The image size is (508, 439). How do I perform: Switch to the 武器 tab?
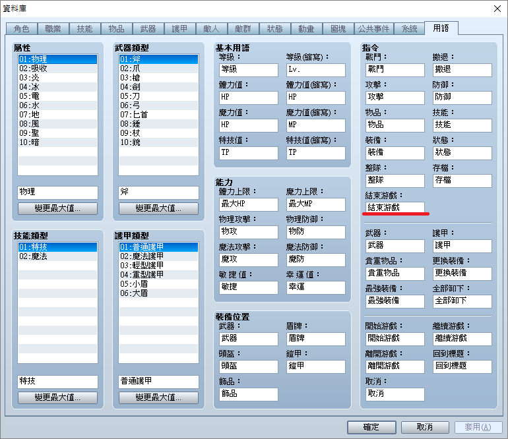[148, 29]
